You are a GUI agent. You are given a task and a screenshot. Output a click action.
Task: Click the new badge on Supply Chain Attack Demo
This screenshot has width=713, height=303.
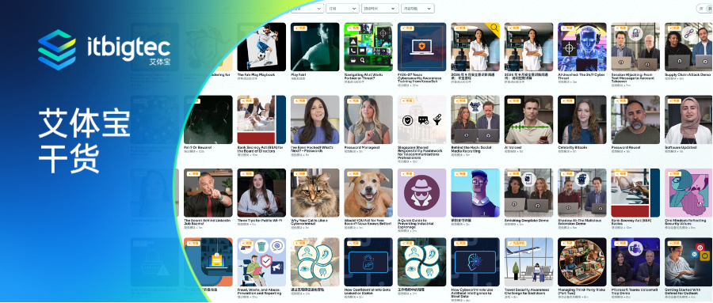coord(675,28)
